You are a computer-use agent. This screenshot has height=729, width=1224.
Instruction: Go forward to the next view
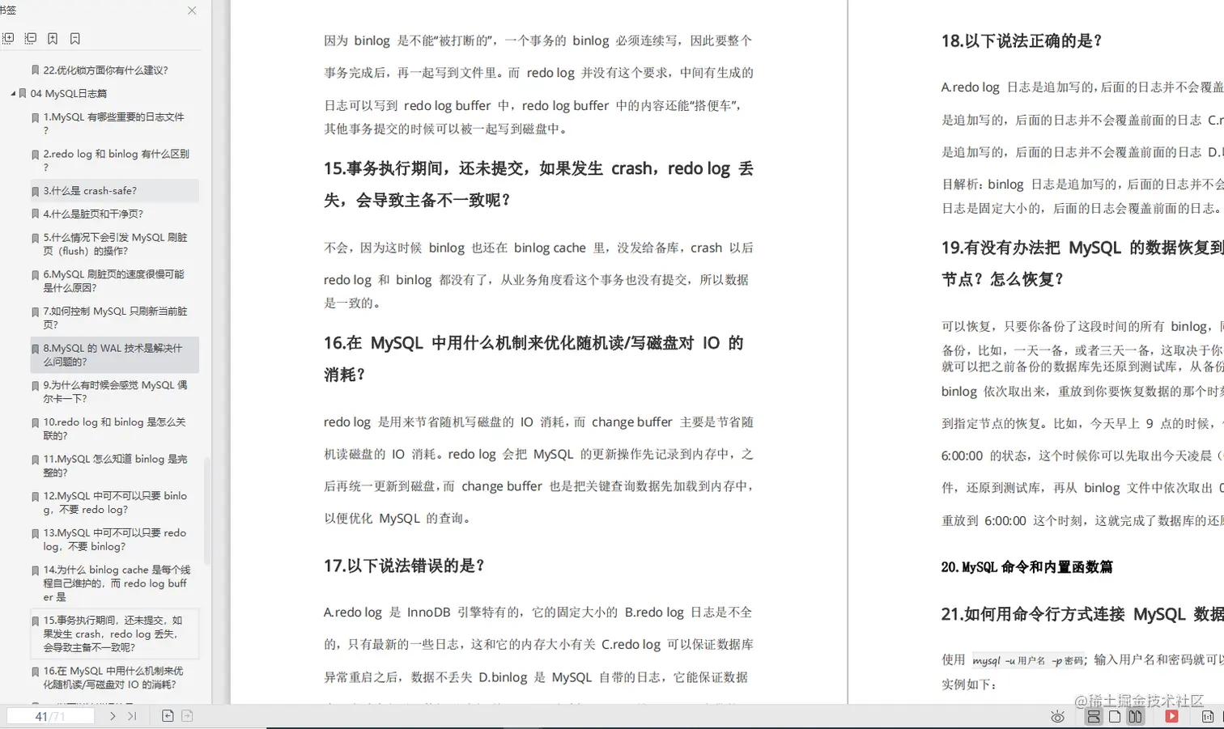(x=187, y=716)
